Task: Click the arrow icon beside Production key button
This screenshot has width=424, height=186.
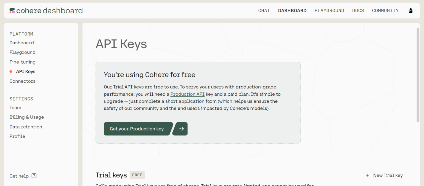Action: pos(181,129)
